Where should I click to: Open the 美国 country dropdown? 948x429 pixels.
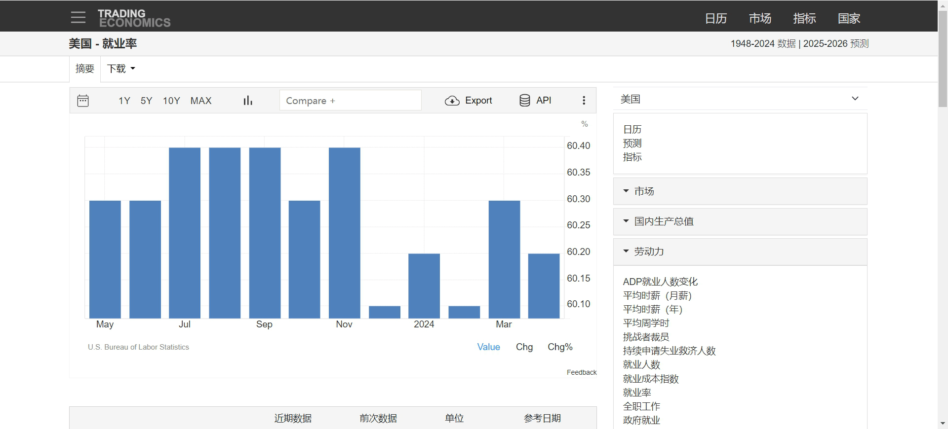[740, 99]
